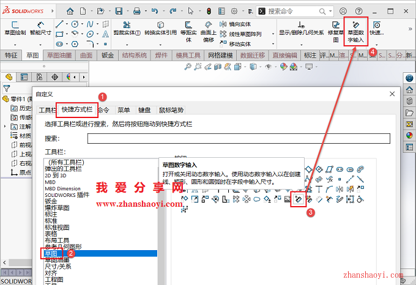This screenshot has width=416, height=285.
Task: Click the Home icon in title toolbar
Action: click(70, 11)
